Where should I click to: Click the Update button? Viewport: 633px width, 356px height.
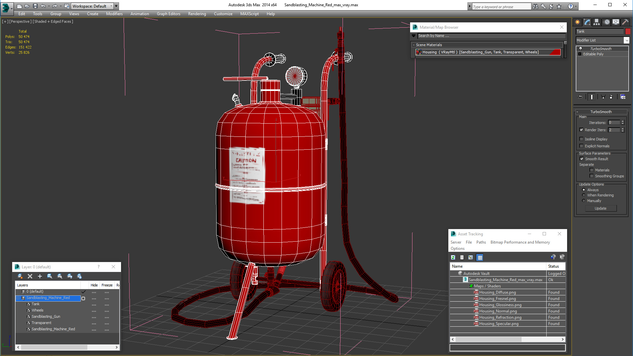601,208
